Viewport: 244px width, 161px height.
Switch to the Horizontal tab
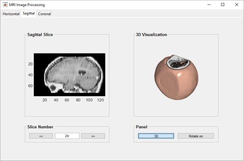(11, 14)
